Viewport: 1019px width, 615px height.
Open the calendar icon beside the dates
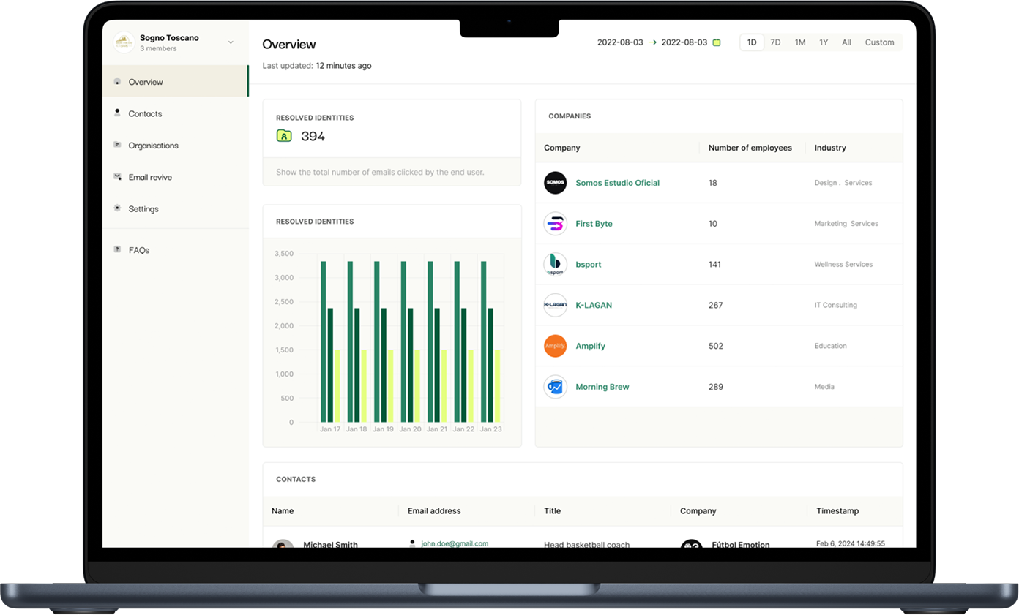[x=716, y=42]
